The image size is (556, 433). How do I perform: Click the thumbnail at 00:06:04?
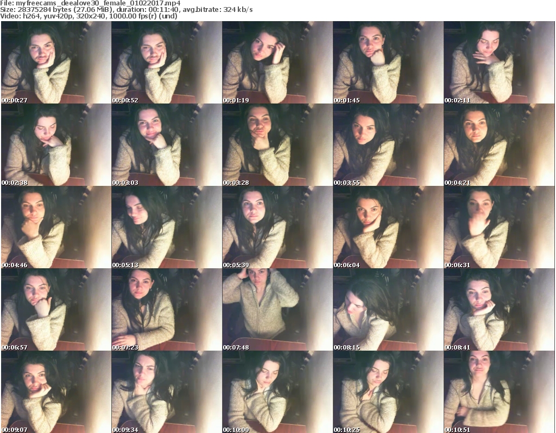coord(388,227)
